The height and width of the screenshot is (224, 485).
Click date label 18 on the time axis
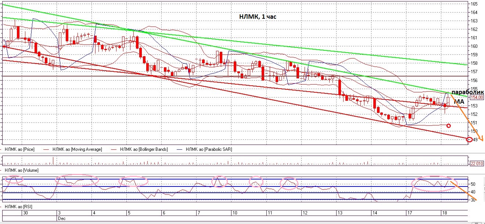pyautogui.click(x=444, y=213)
